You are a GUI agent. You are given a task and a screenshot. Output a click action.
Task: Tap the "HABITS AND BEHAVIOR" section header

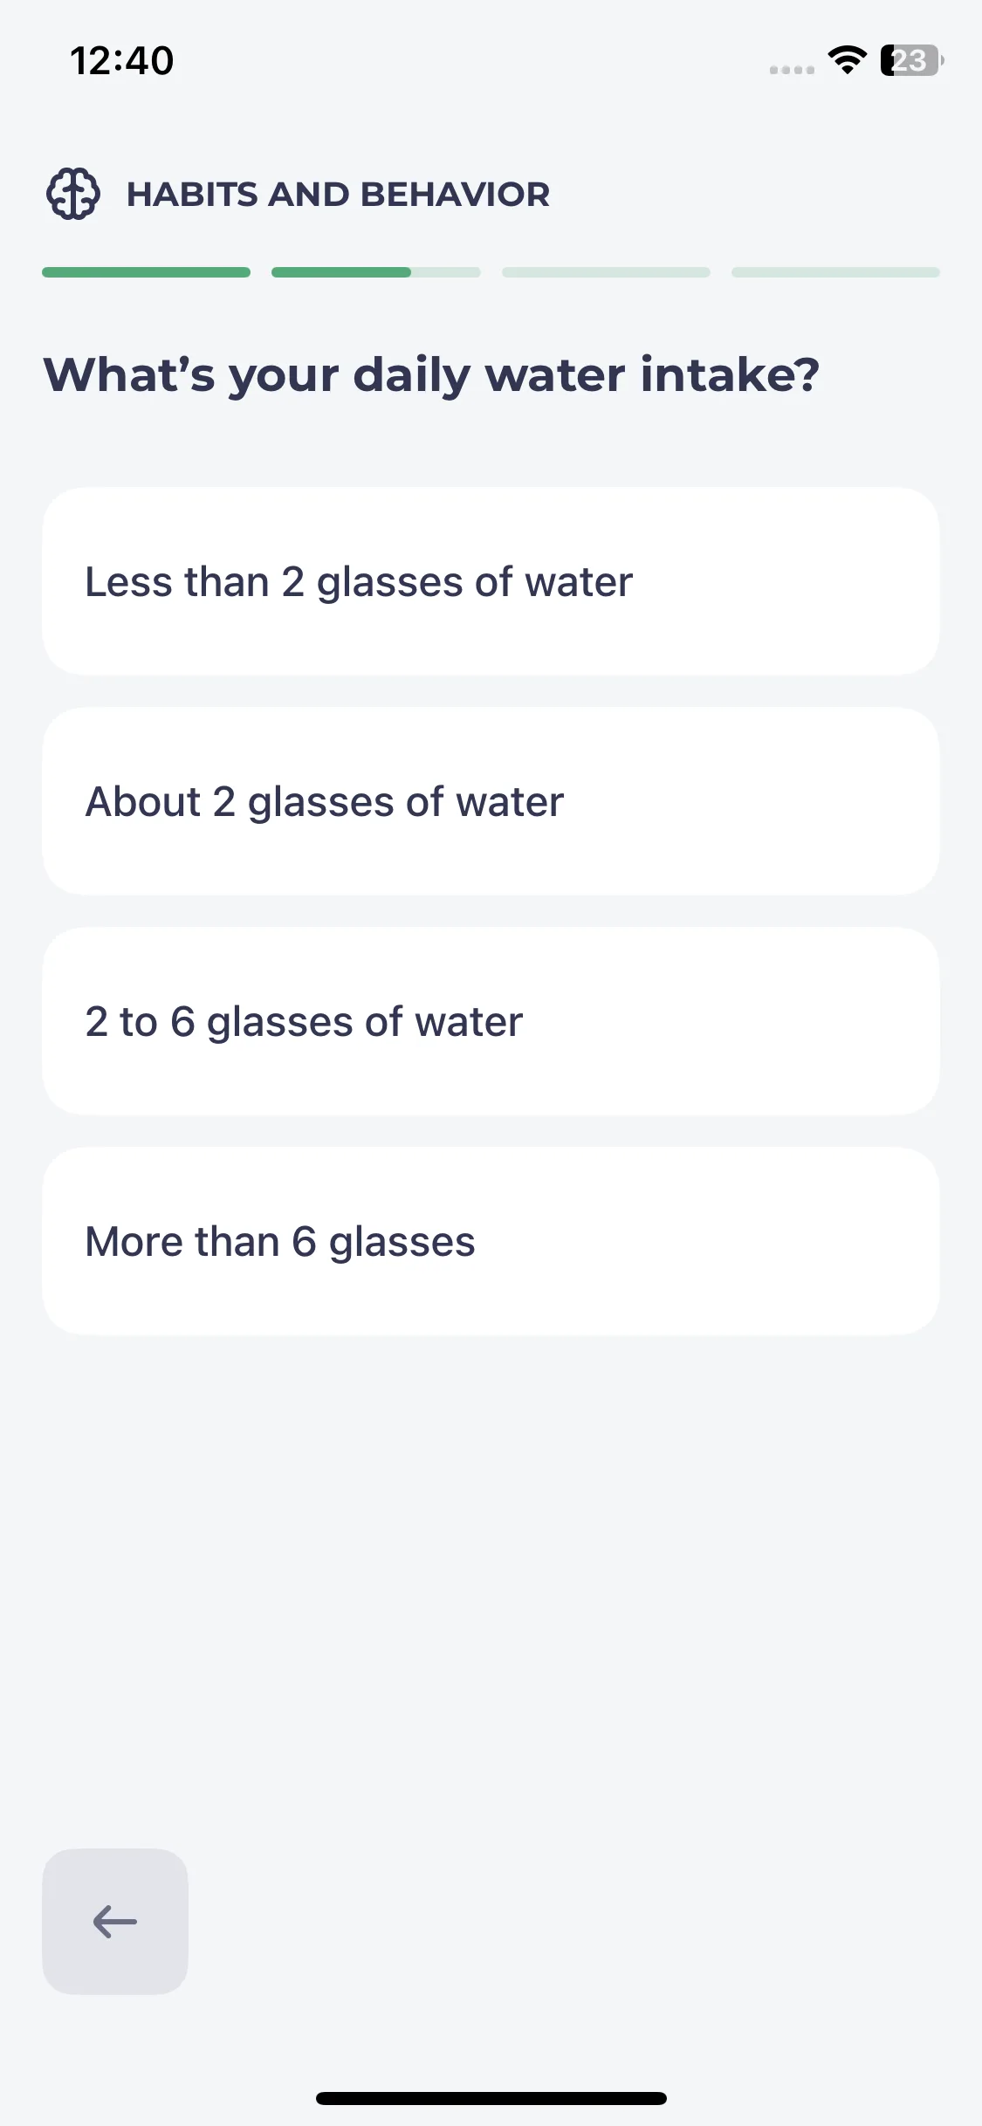click(339, 194)
